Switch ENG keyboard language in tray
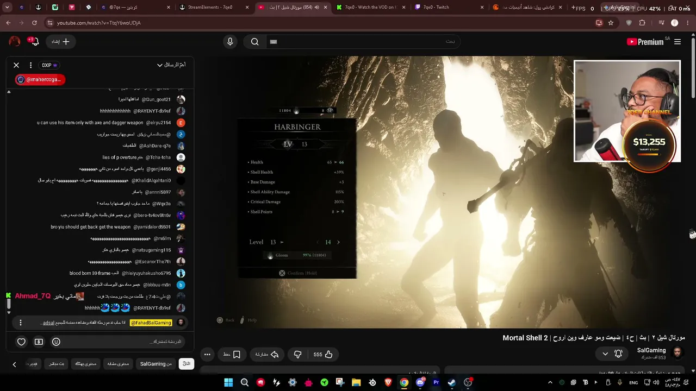The image size is (696, 391). 633,382
